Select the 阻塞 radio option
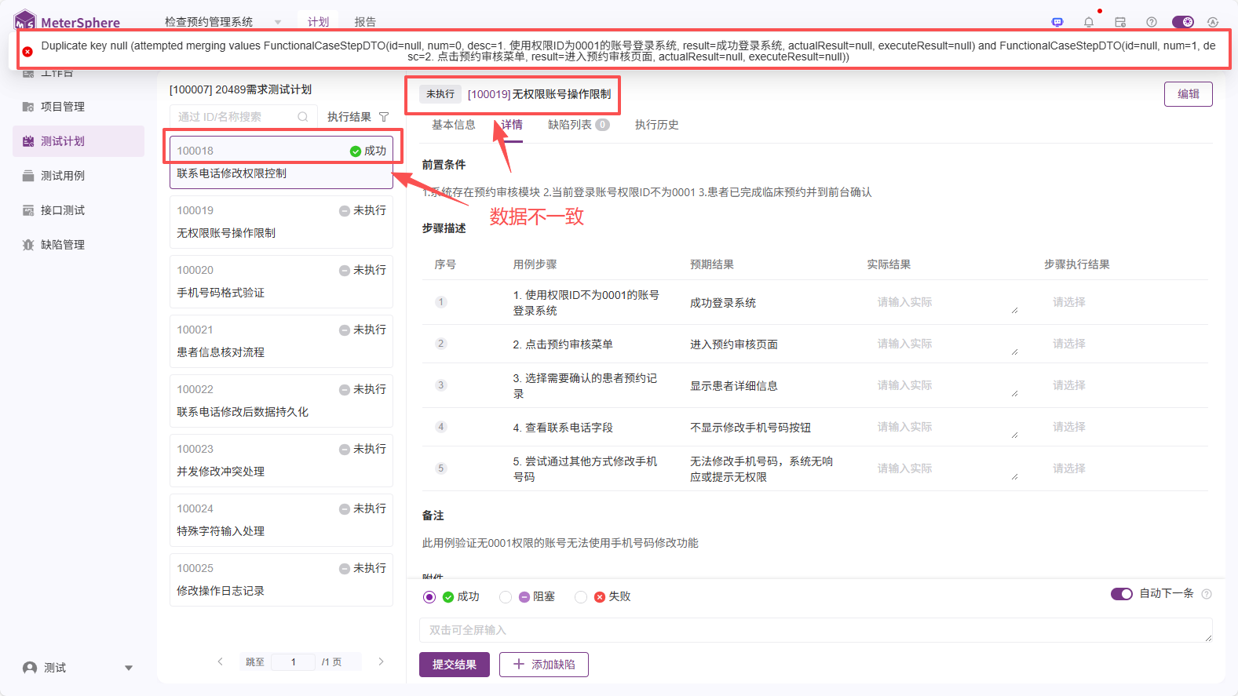This screenshot has width=1238, height=696. click(x=506, y=597)
